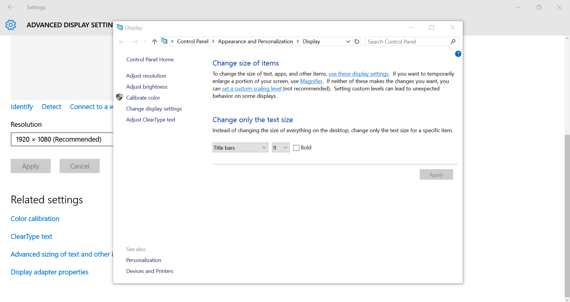This screenshot has width=570, height=302.
Task: Click scrollbar down arrow in Settings
Action: point(567,299)
